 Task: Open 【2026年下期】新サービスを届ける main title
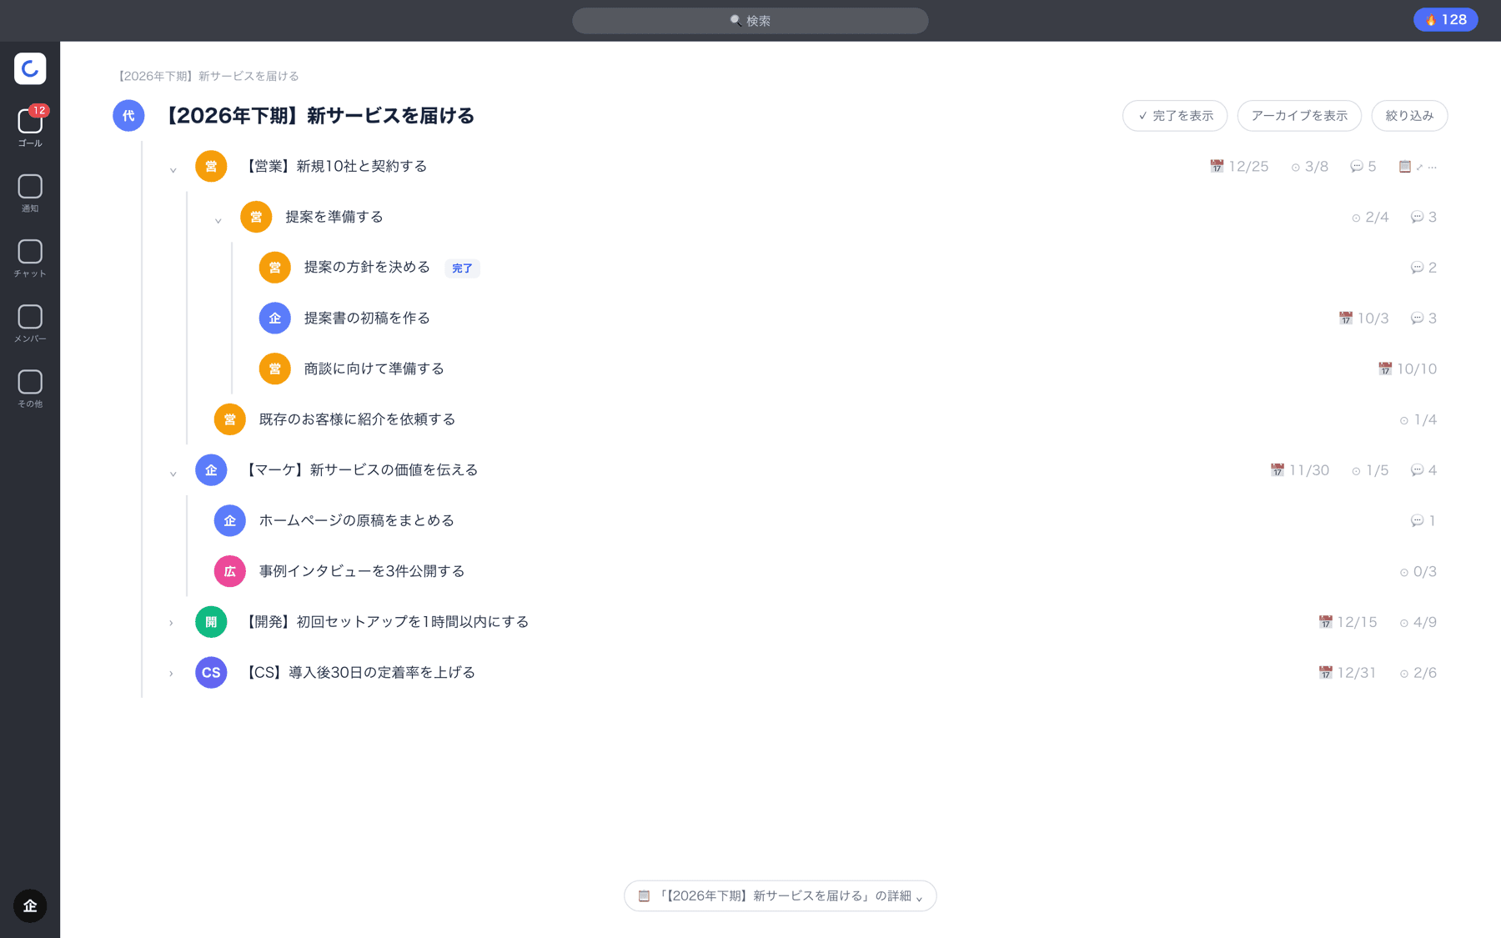click(319, 116)
